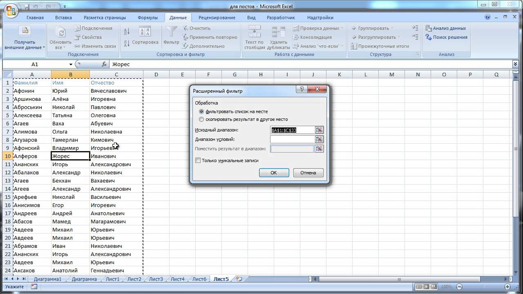
Task: Click Edit Links in the ribbon
Action: point(95,46)
